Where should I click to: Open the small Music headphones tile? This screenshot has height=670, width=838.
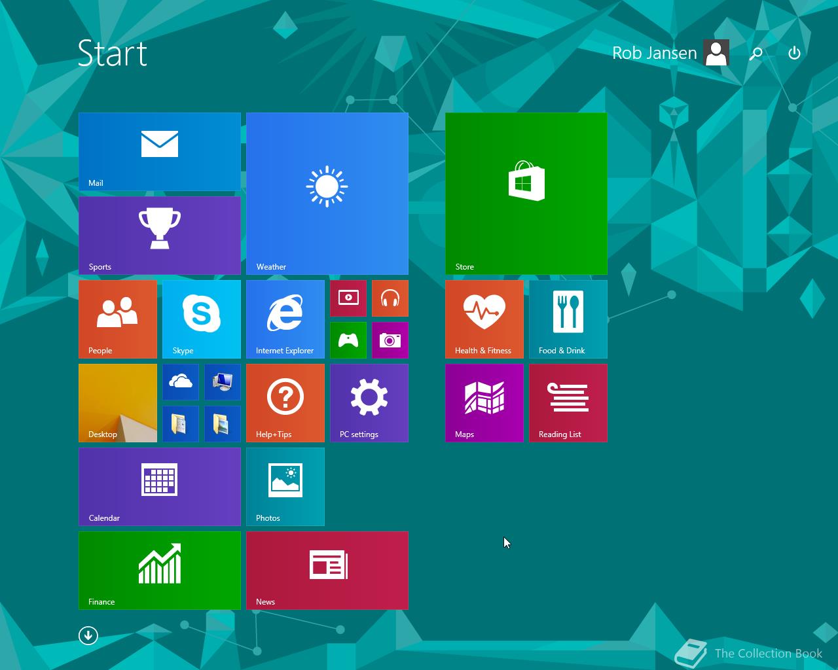click(390, 298)
